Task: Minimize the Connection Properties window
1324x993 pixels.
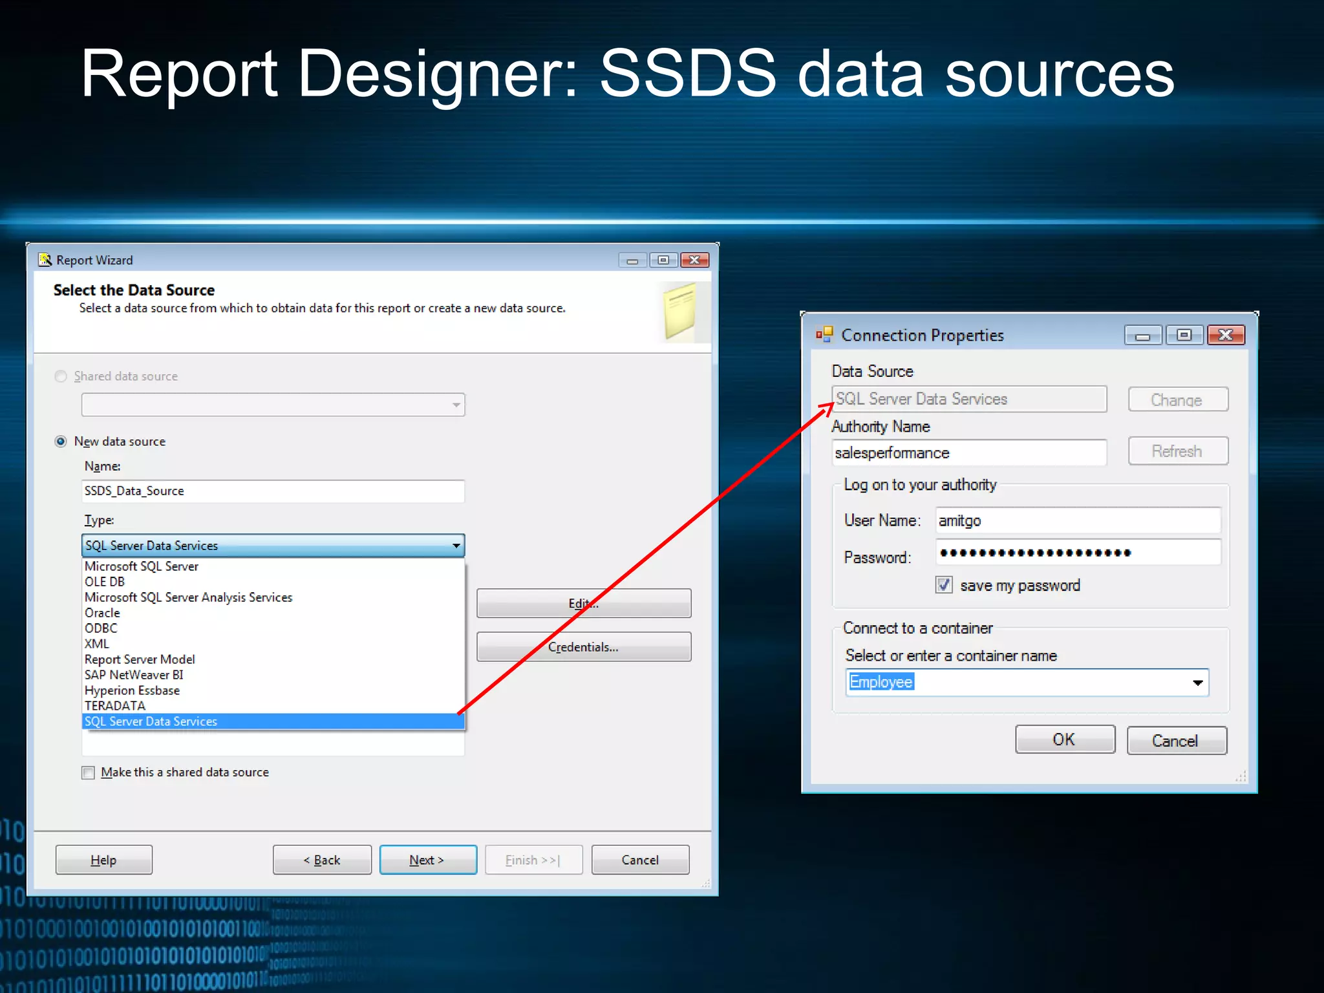Action: 1142,335
